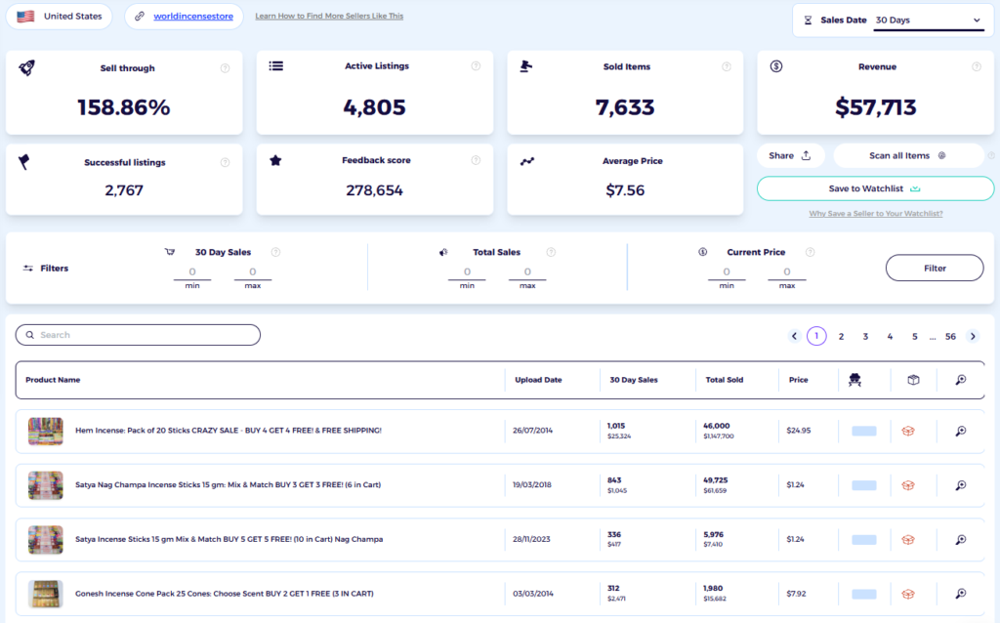Click the Product Name column header
The image size is (1000, 623).
point(53,380)
